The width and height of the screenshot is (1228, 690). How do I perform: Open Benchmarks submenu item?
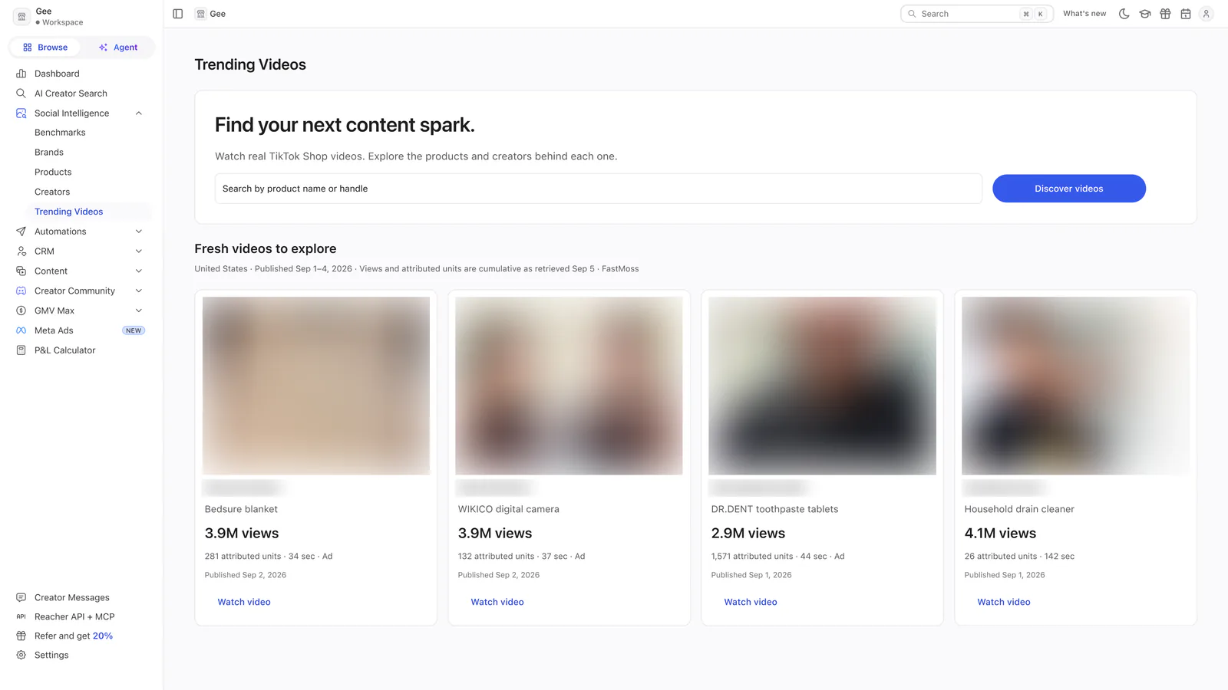60,133
